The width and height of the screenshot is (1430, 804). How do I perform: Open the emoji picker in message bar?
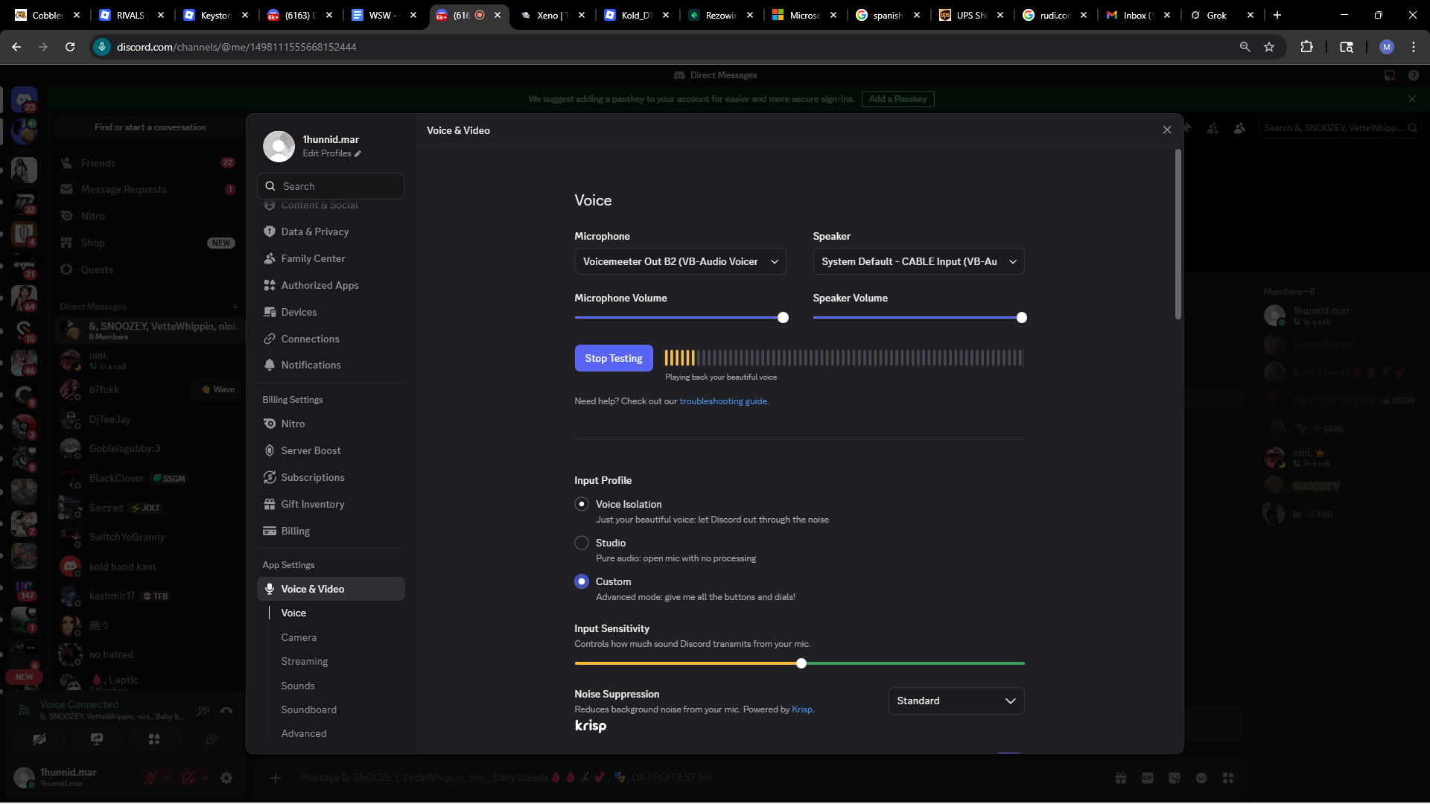pyautogui.click(x=1201, y=778)
